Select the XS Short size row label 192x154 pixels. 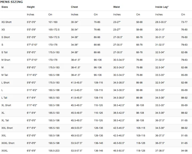pos(6,22)
